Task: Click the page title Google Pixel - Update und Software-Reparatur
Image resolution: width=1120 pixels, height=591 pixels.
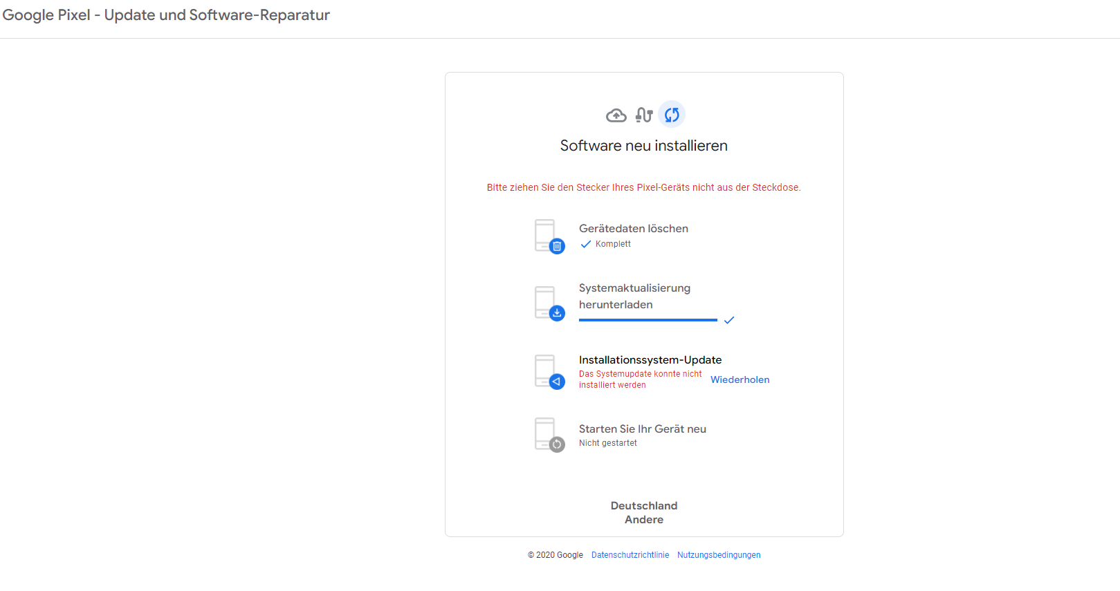Action: (166, 15)
